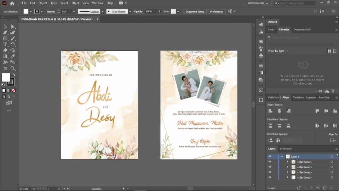
Task: Toggle visibility of the first Clip Group
Action: click(270, 162)
